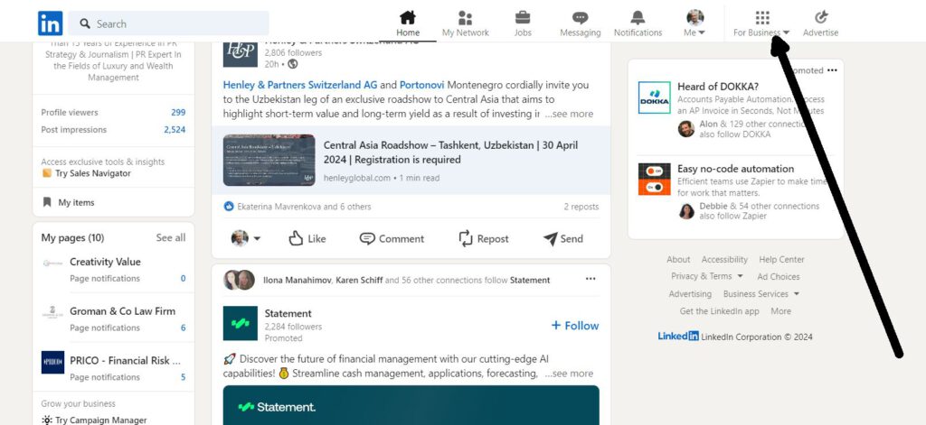Viewport: 926px width, 425px height.
Task: Open See all for My pages
Action: 171,237
